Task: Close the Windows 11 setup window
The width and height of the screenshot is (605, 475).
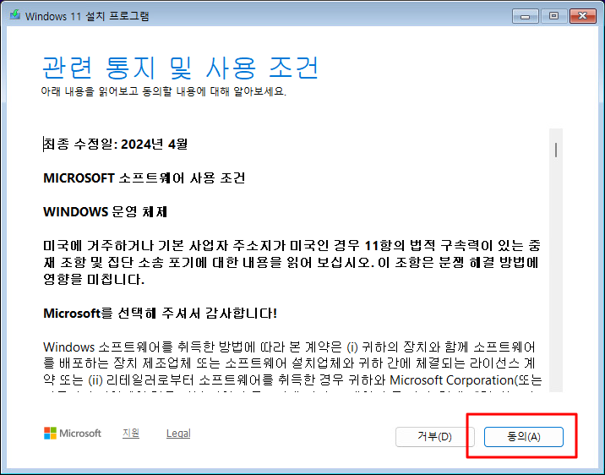Action: point(582,15)
